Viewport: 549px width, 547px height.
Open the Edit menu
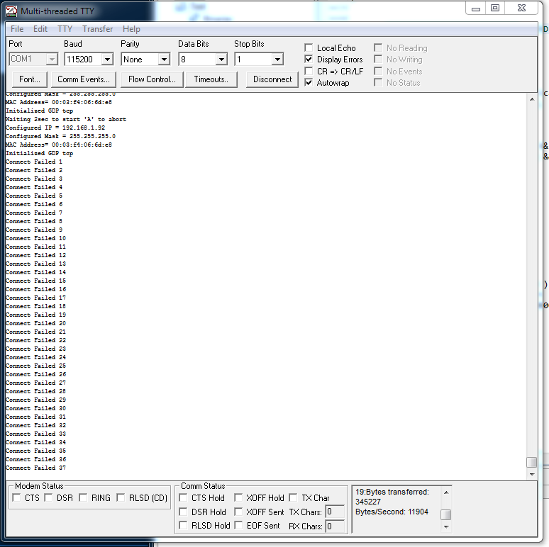(40, 29)
